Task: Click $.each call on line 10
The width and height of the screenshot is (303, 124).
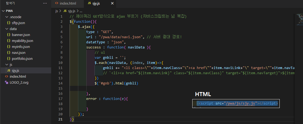Action: pos(101,63)
